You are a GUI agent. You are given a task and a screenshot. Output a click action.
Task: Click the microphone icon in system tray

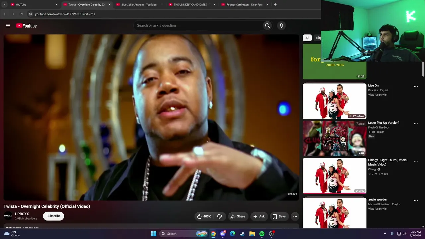(392, 234)
